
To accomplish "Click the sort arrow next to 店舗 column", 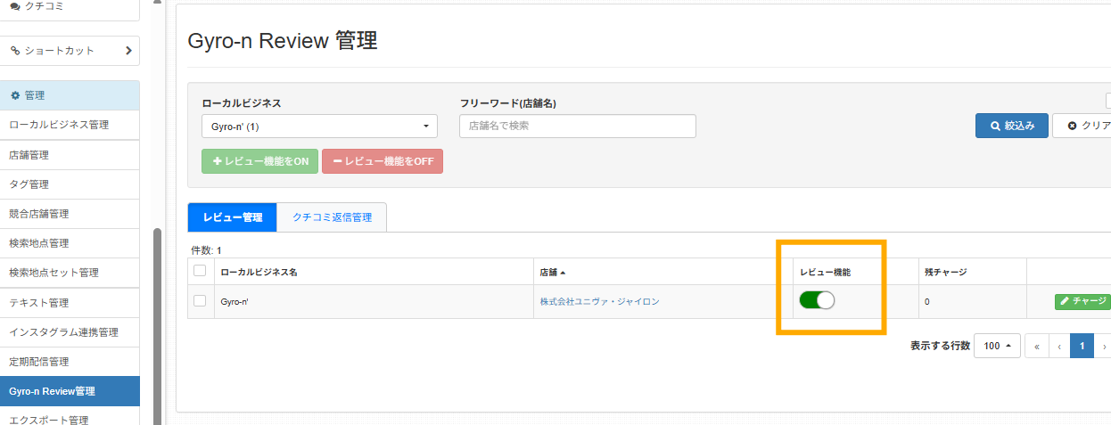I will coord(563,273).
